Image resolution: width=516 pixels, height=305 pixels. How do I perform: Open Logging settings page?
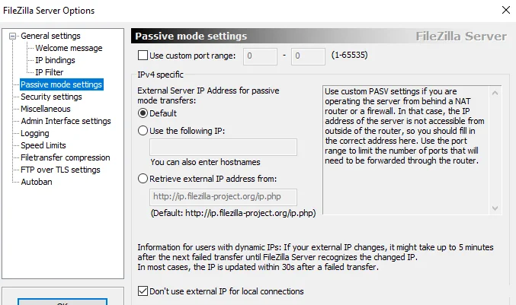[35, 133]
